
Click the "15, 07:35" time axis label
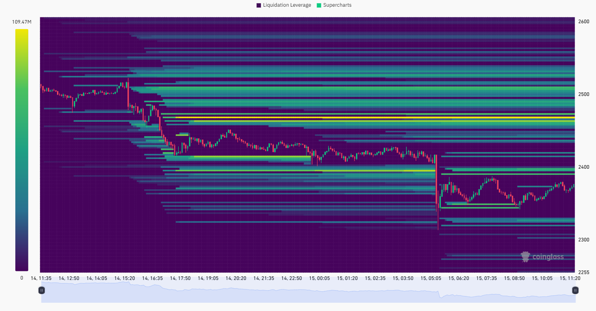[487, 278]
